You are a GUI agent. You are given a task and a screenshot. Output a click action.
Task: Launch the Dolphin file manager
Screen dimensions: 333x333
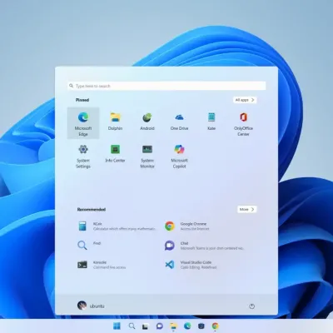(115, 121)
